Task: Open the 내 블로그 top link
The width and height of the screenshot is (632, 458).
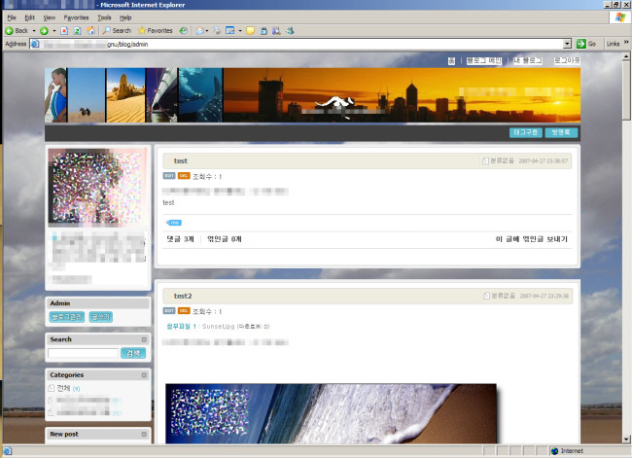Action: [x=527, y=60]
